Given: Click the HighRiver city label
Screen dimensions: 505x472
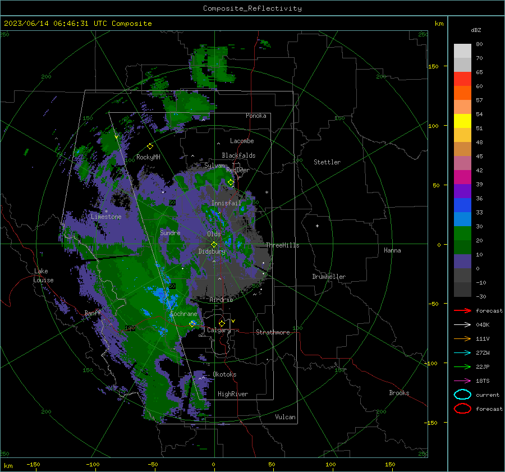Looking at the screenshot, I should click(x=233, y=394).
